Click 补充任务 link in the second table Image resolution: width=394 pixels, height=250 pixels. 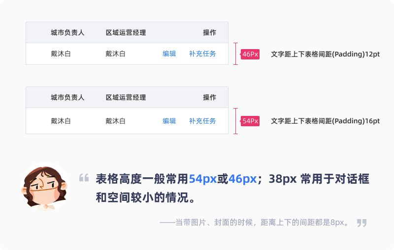202,121
